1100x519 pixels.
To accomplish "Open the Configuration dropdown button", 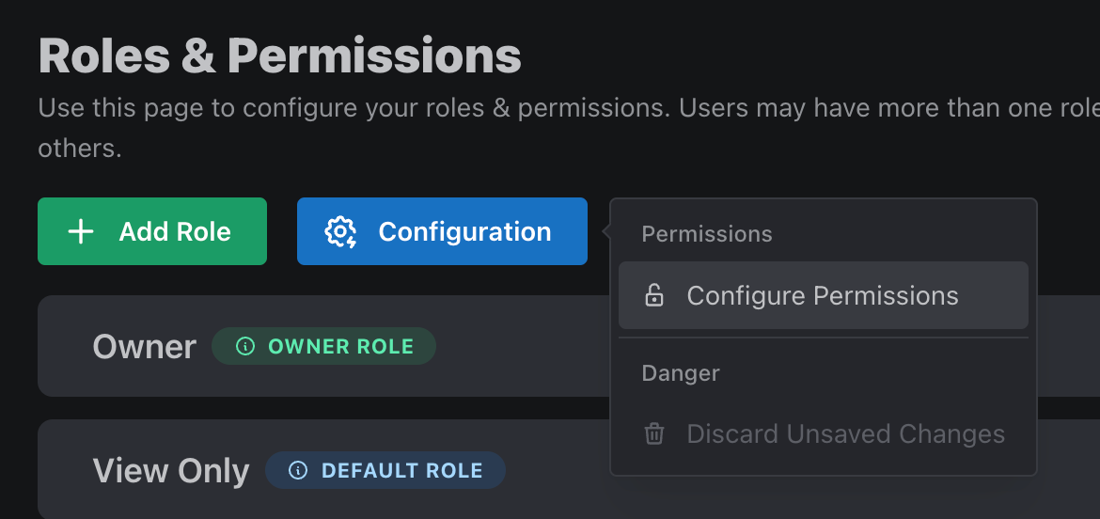I will (442, 231).
